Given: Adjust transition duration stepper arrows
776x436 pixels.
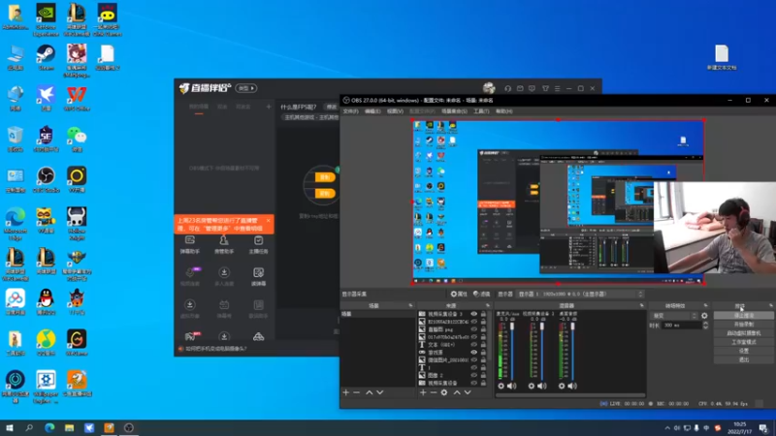Looking at the screenshot, I should click(705, 326).
